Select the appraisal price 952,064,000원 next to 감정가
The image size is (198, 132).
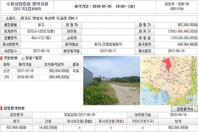coord(187,25)
